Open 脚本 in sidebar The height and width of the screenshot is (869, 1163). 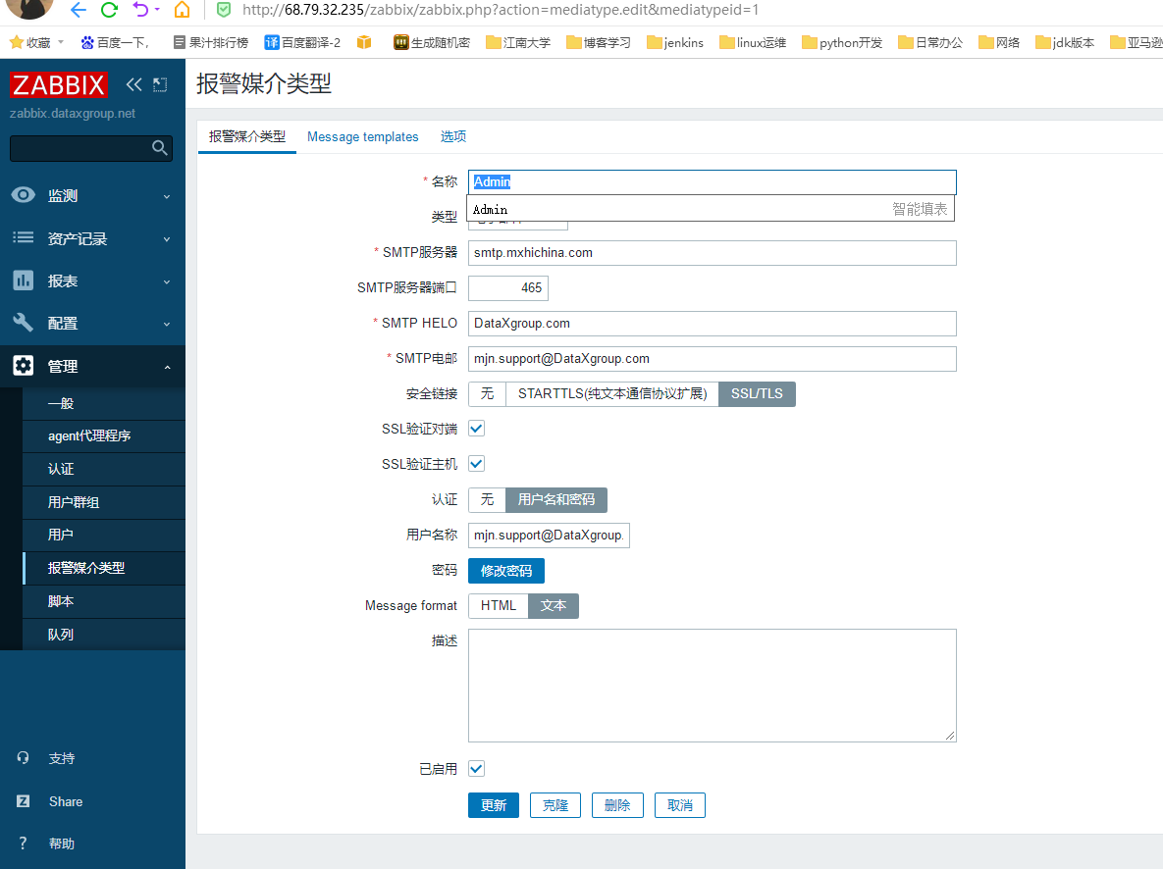[x=104, y=601]
